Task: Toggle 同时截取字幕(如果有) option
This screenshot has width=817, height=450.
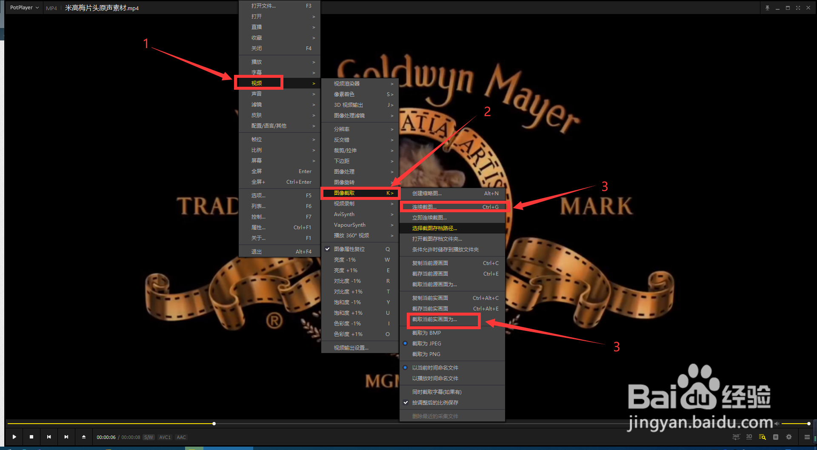Action: coord(452,392)
